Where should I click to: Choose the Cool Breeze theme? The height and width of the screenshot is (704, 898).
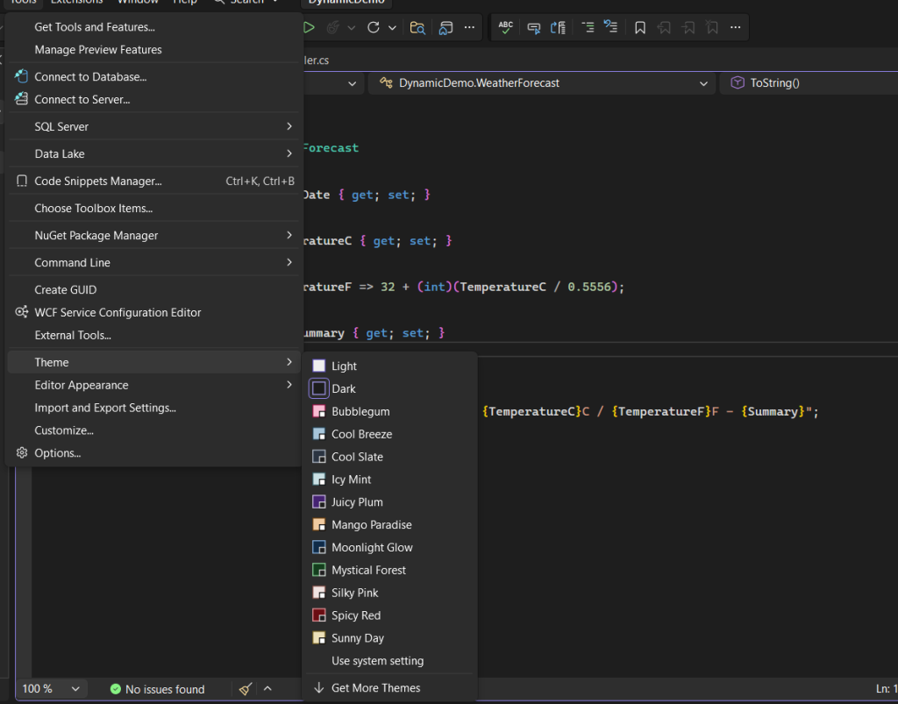coord(389,434)
